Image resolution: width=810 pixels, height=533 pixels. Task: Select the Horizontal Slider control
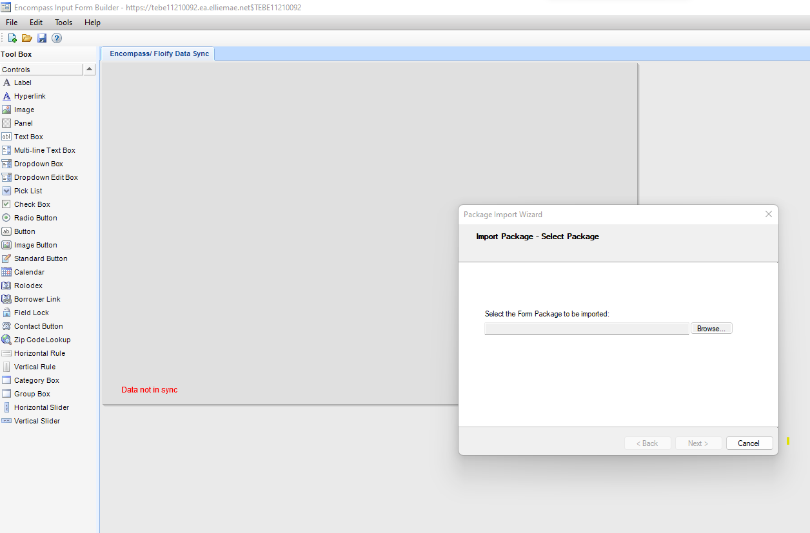41,407
